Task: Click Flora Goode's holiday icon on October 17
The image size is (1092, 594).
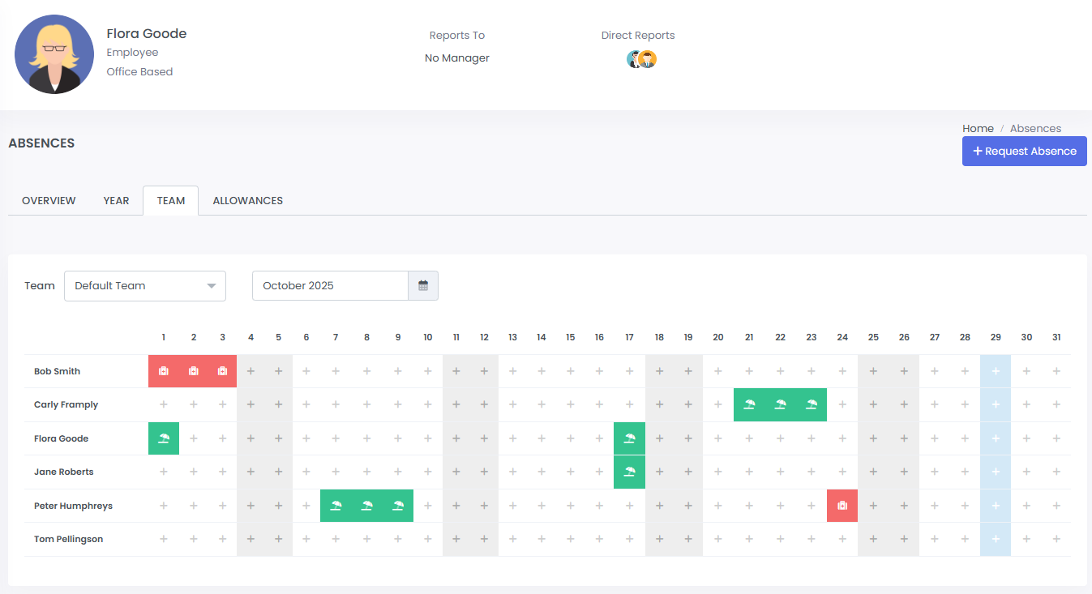Action: tap(629, 438)
